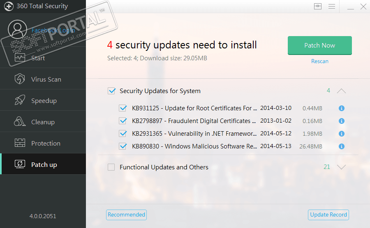Expand the Functional Updates and Others section
The height and width of the screenshot is (228, 370).
point(341,167)
